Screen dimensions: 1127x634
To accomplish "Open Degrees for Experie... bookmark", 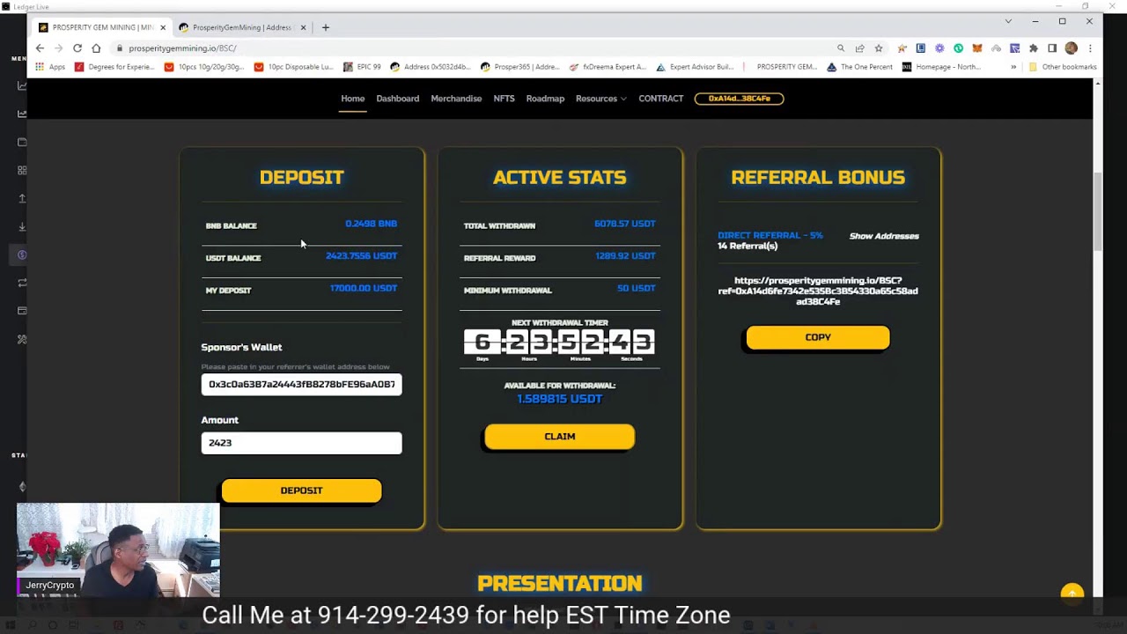I will coord(114,67).
